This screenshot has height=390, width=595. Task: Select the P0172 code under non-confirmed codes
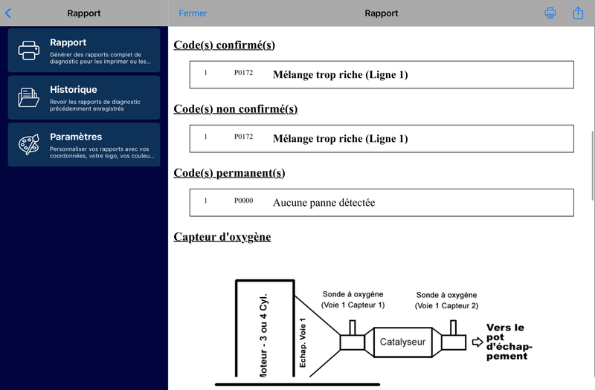(x=243, y=137)
